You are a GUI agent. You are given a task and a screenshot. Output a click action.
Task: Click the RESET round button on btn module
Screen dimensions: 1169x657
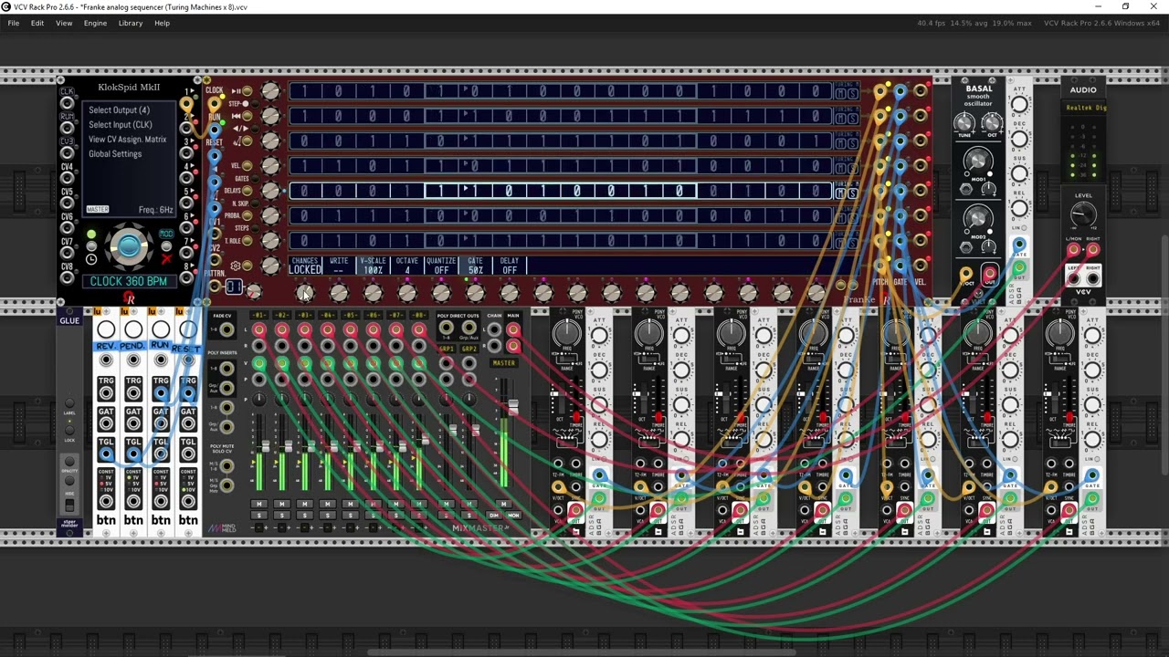click(x=188, y=329)
